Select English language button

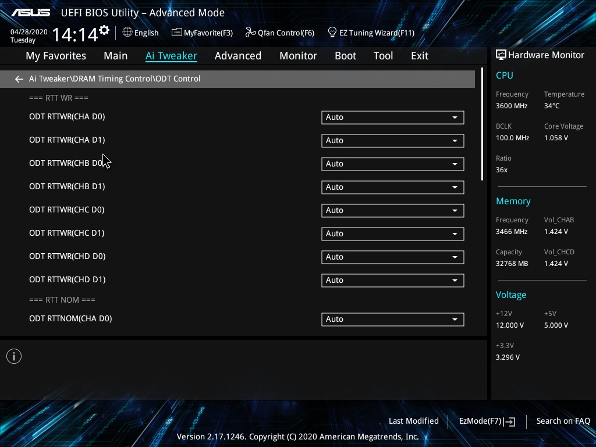click(x=141, y=33)
